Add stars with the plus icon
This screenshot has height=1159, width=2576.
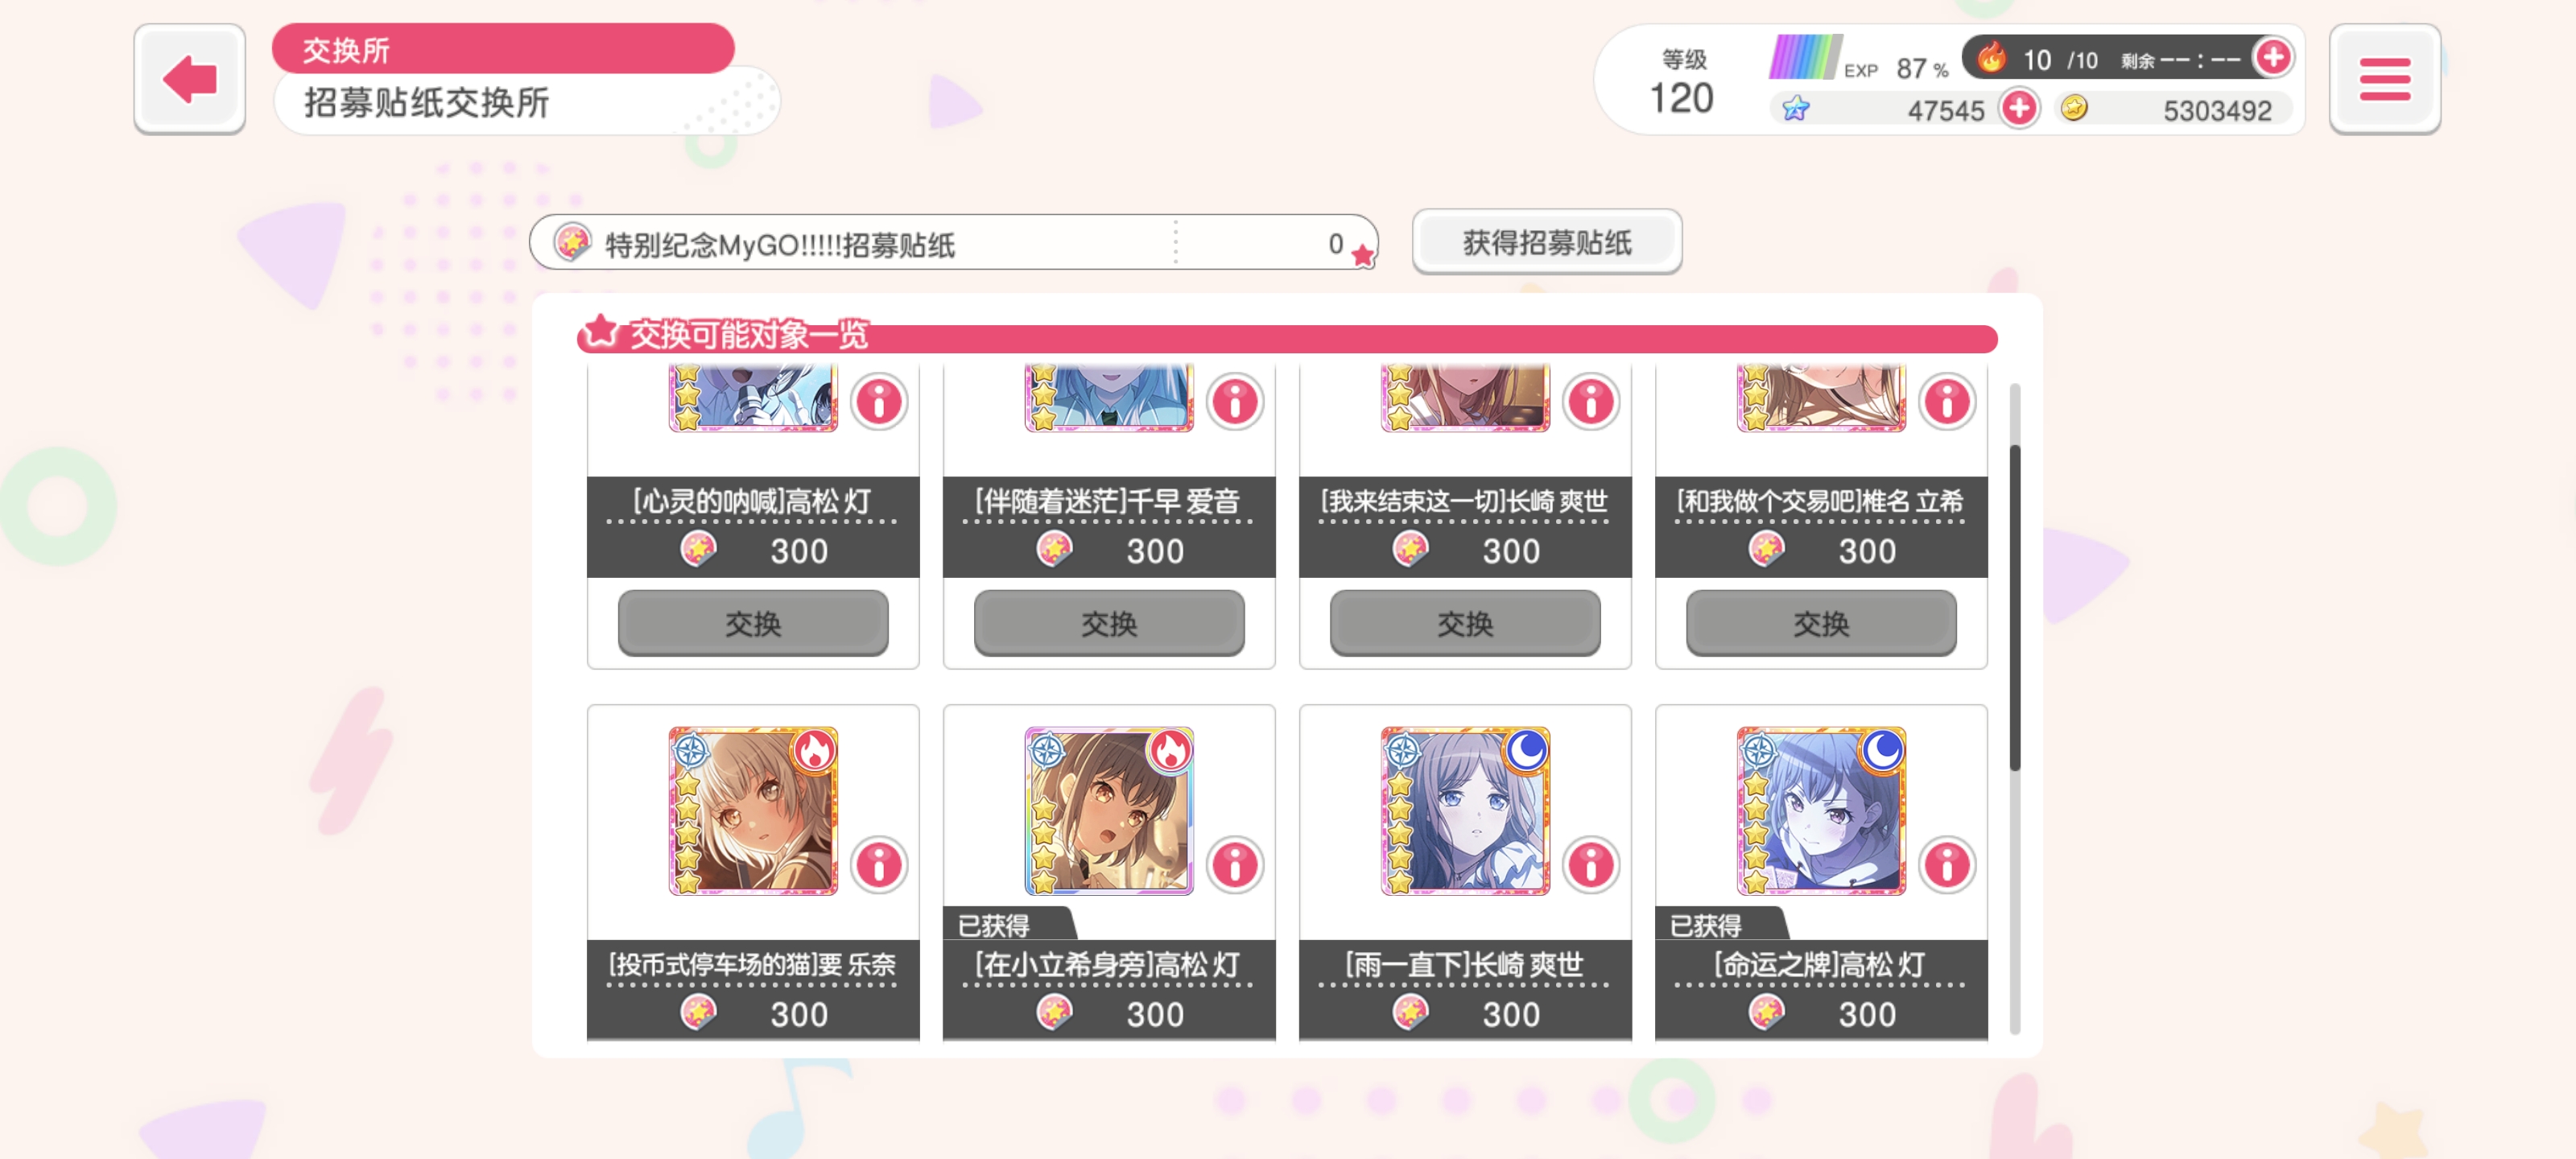point(2019,108)
